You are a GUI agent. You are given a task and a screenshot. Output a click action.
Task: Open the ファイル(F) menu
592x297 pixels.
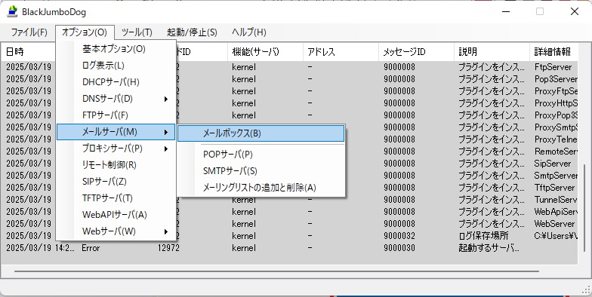(29, 32)
